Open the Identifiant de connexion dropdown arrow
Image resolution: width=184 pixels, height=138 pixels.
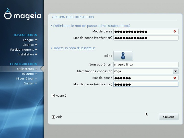[x=176, y=71]
